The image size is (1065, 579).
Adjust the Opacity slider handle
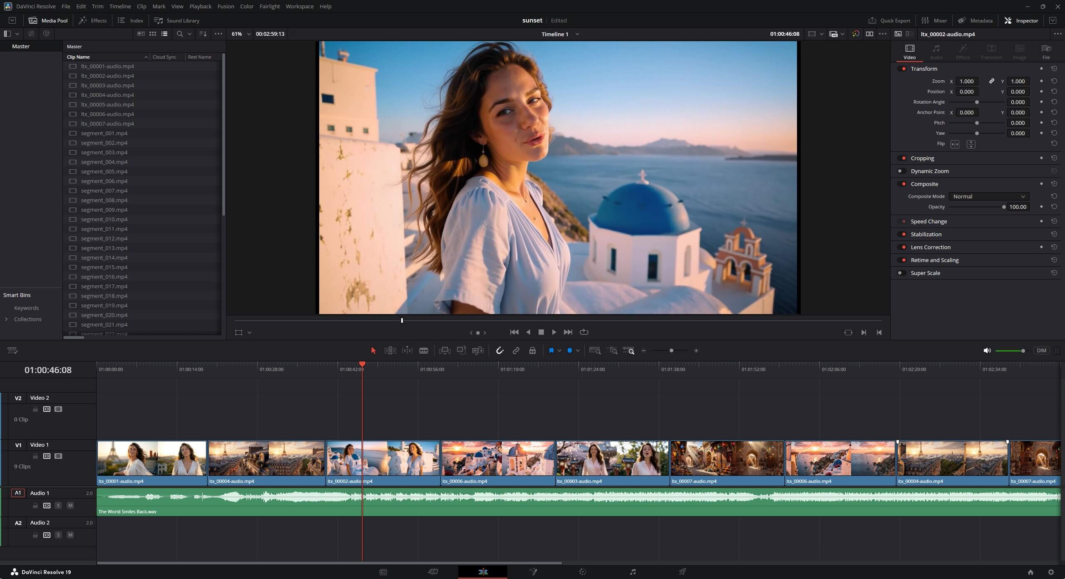1004,207
